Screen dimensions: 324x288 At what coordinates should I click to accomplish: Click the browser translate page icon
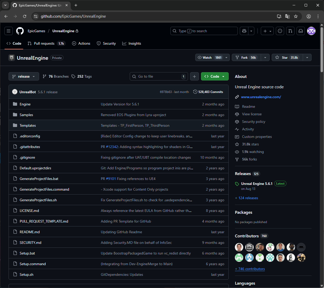point(287,16)
